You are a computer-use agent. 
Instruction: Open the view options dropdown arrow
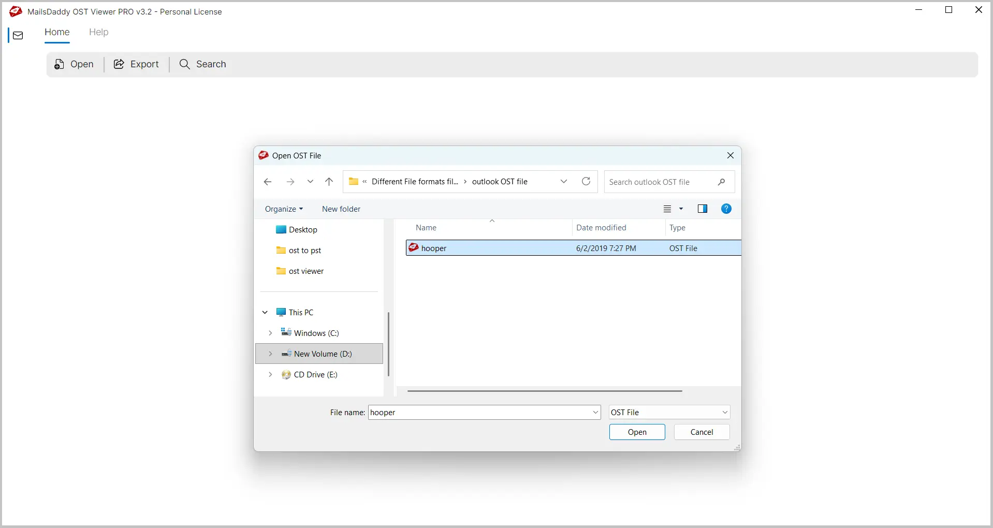point(681,209)
